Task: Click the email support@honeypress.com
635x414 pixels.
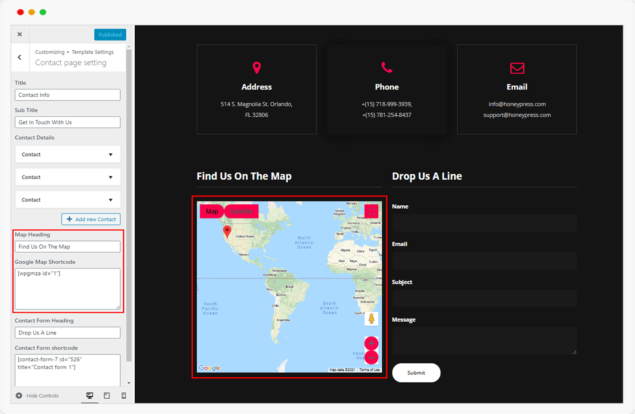Action: coord(517,115)
